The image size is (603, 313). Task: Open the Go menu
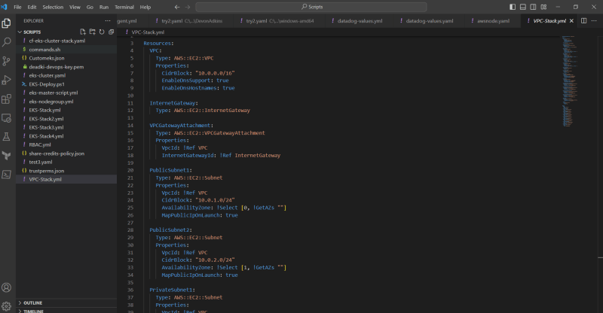coord(90,7)
